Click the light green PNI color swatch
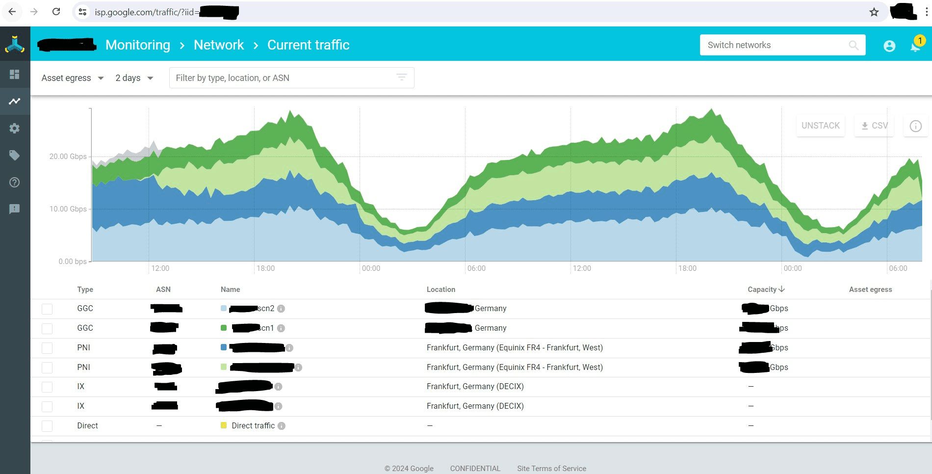932x474 pixels. [224, 367]
